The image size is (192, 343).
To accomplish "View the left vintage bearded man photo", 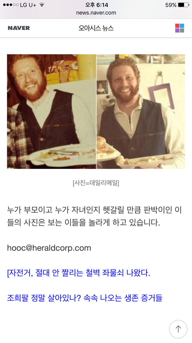I will tap(51, 111).
